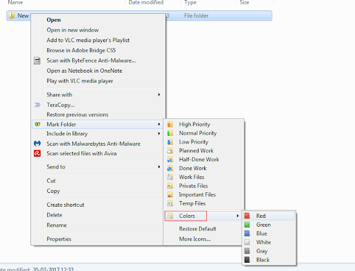The image size is (355, 271).
Task: Open More Icons... option
Action: pos(195,239)
